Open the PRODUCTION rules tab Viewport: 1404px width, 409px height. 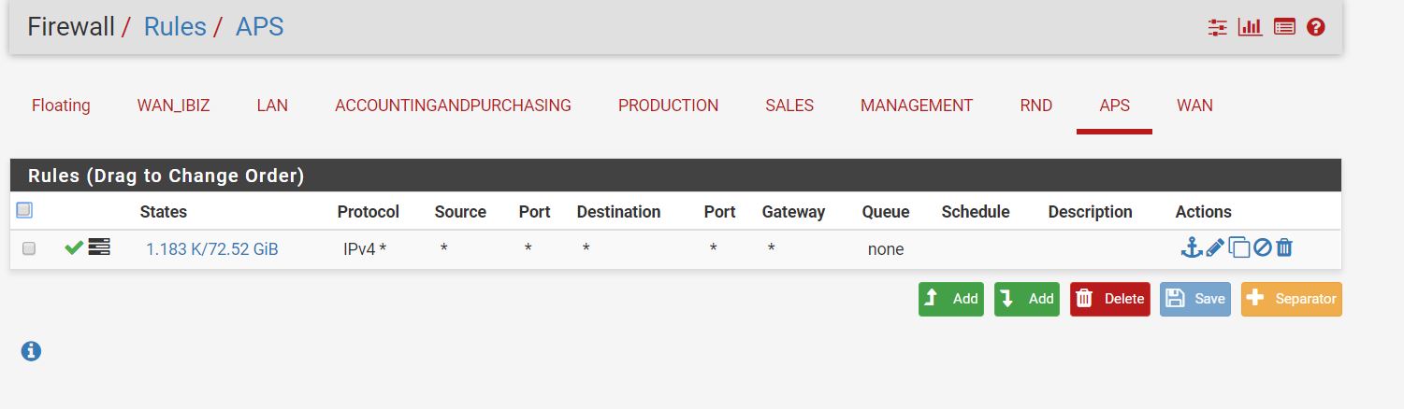coord(668,106)
